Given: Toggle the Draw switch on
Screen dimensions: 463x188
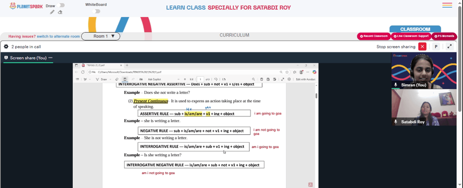Looking at the screenshot, I should click(62, 5).
